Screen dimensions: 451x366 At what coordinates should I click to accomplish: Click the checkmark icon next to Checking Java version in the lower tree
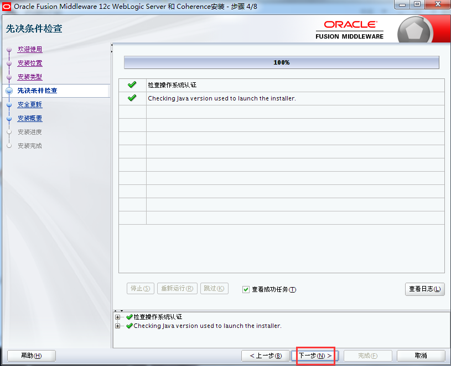coord(129,326)
